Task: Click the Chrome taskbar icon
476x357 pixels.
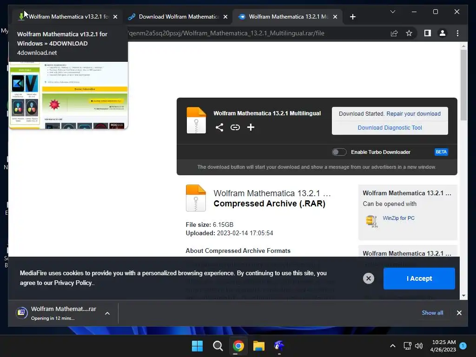Action: (x=238, y=346)
